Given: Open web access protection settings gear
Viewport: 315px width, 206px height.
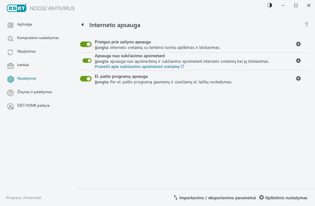Looking at the screenshot, I should tap(298, 44).
